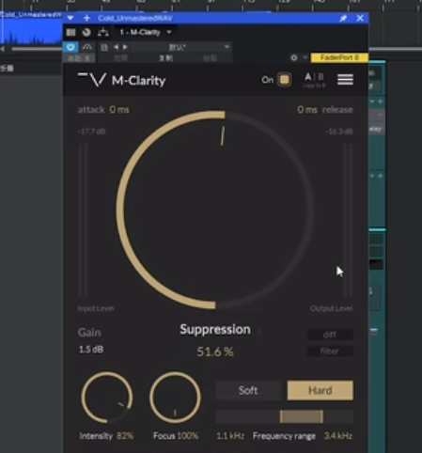
Task: Click the yellow FaderPort 8 label
Action: click(339, 57)
